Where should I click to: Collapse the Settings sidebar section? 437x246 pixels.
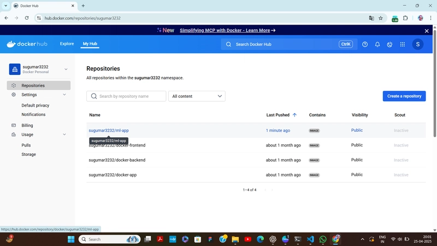pos(64,95)
